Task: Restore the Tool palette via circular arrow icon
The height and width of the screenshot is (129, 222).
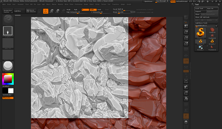Action: tap(219, 4)
